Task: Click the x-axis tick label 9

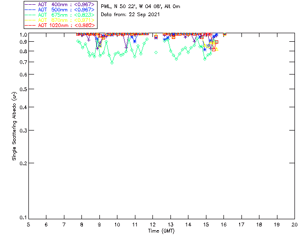Action: click(x=99, y=224)
